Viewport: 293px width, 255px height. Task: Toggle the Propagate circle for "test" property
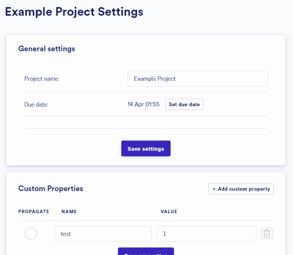(31, 234)
